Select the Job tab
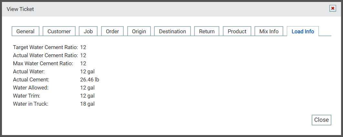The width and height of the screenshot is (343, 137). 88,31
